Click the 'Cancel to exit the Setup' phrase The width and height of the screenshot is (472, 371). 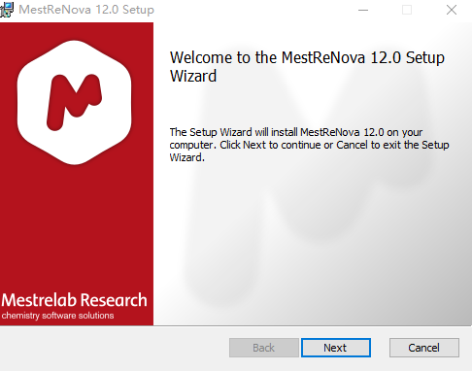tap(392, 145)
